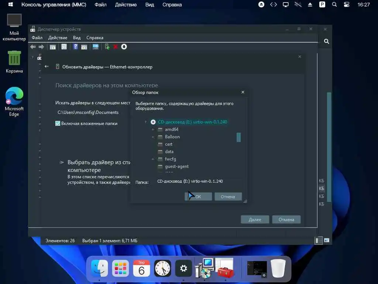Image resolution: width=378 pixels, height=284 pixels.
Task: Open the Clock dock icon
Action: coord(162,268)
